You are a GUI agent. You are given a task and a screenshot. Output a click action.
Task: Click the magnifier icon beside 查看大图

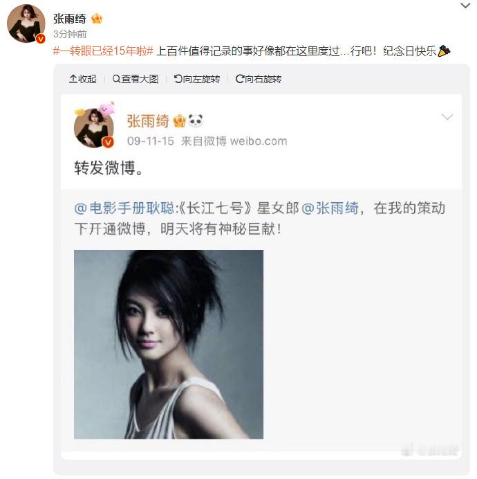point(116,79)
